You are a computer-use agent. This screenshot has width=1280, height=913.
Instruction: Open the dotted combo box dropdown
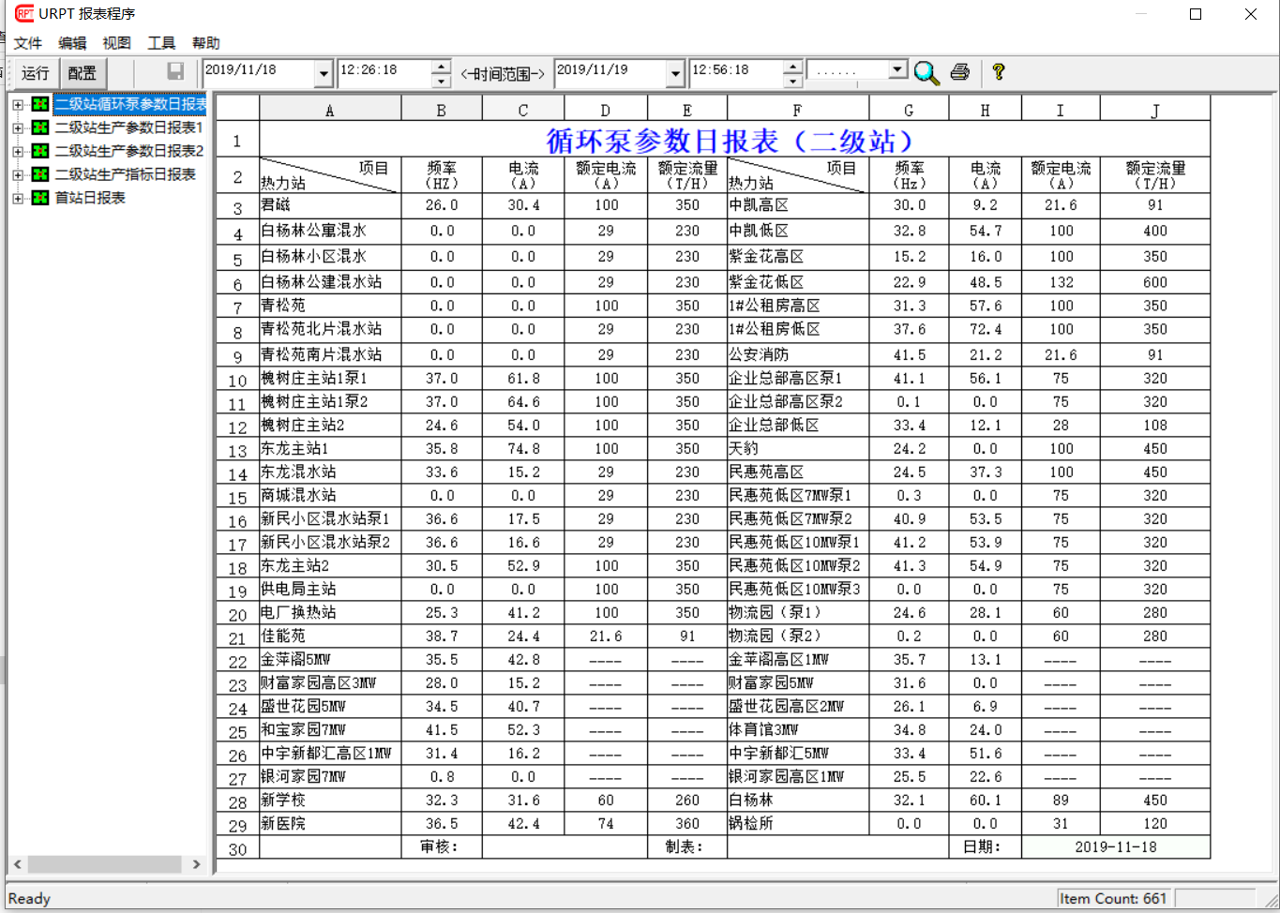(x=897, y=70)
